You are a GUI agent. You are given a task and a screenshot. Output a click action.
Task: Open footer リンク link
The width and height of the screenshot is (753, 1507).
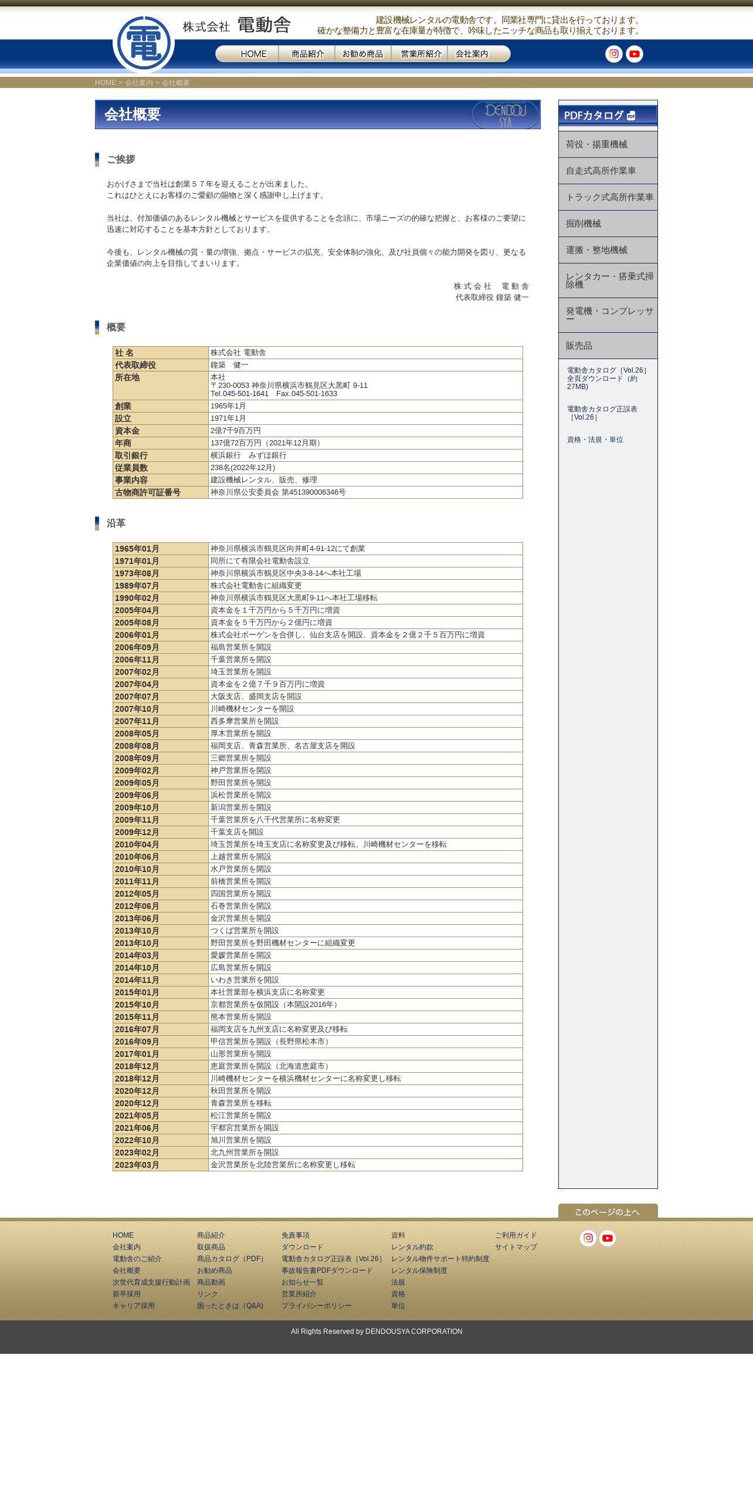coord(208,1294)
